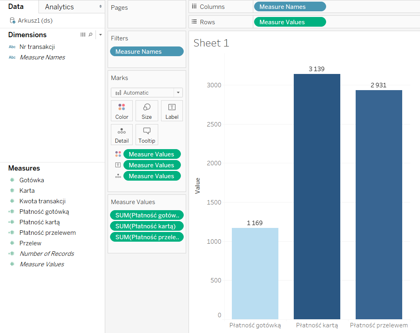
Task: Select the Kwota transakcji measure field
Action: 42,201
